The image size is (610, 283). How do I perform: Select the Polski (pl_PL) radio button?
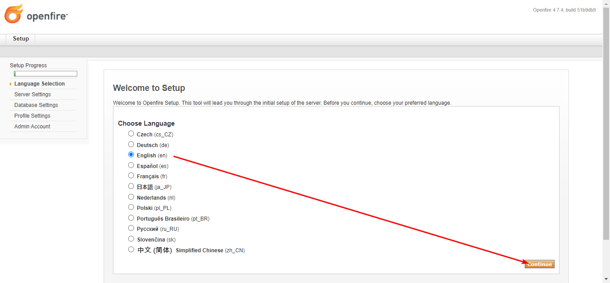131,207
